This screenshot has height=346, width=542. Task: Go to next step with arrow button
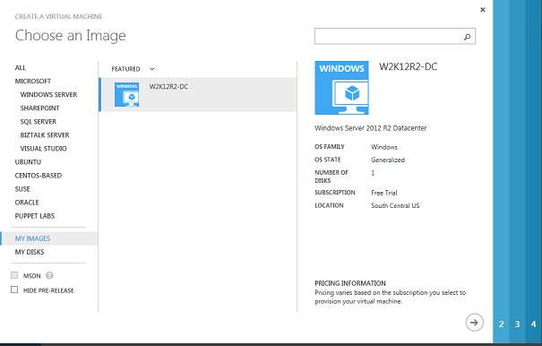tap(474, 323)
